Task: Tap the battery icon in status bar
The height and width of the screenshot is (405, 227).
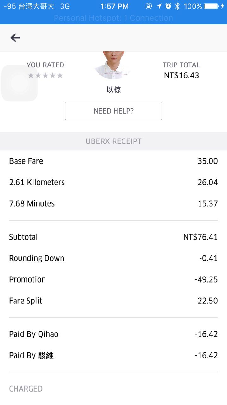Action: [x=212, y=6]
